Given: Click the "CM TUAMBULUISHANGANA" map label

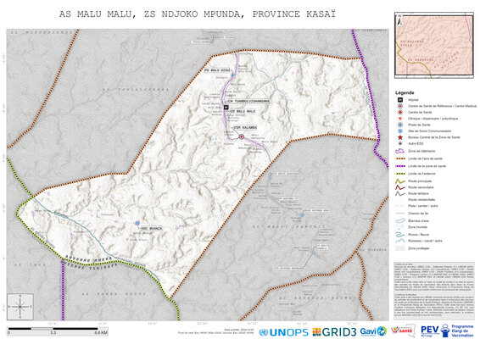Looking at the screenshot, I should tap(248, 101).
